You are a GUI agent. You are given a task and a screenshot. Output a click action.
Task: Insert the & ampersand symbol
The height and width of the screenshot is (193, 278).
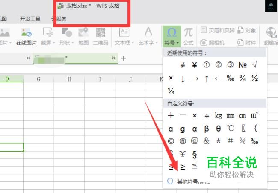(x=207, y=141)
